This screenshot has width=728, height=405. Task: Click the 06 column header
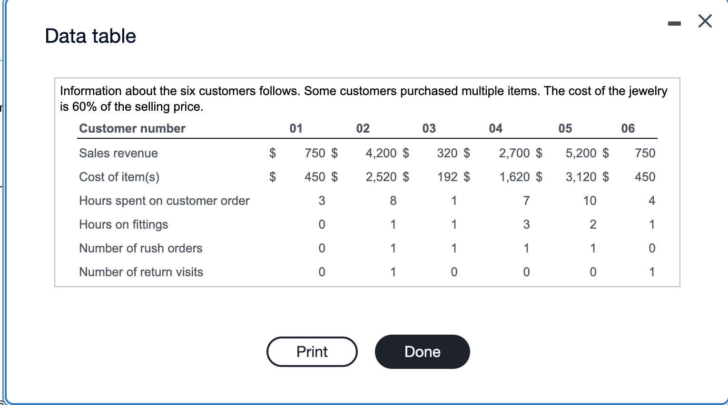pyautogui.click(x=628, y=128)
